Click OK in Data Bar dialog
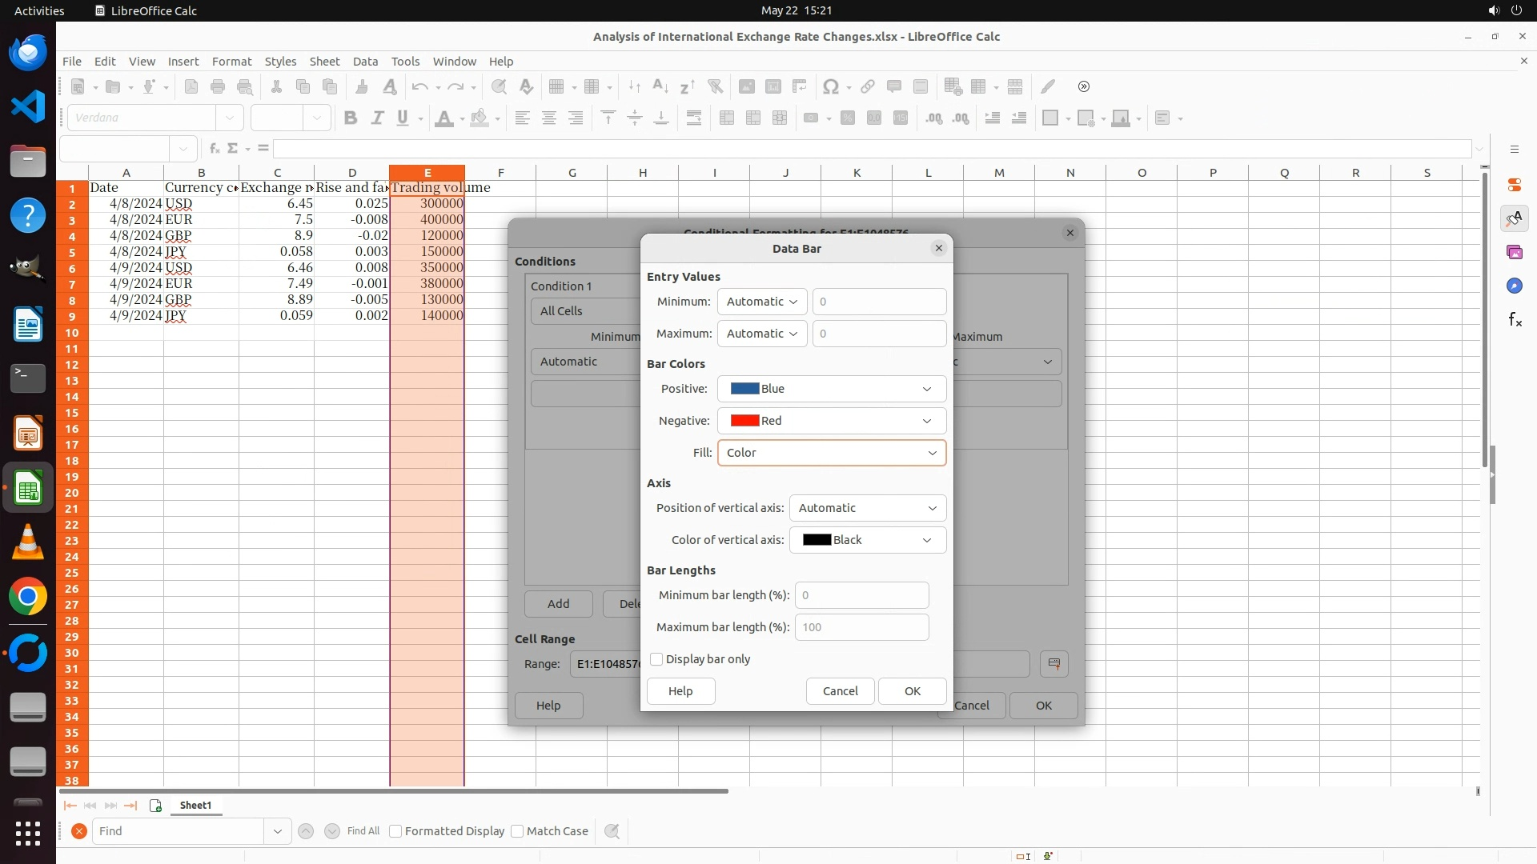Viewport: 1537px width, 864px height. [x=912, y=691]
